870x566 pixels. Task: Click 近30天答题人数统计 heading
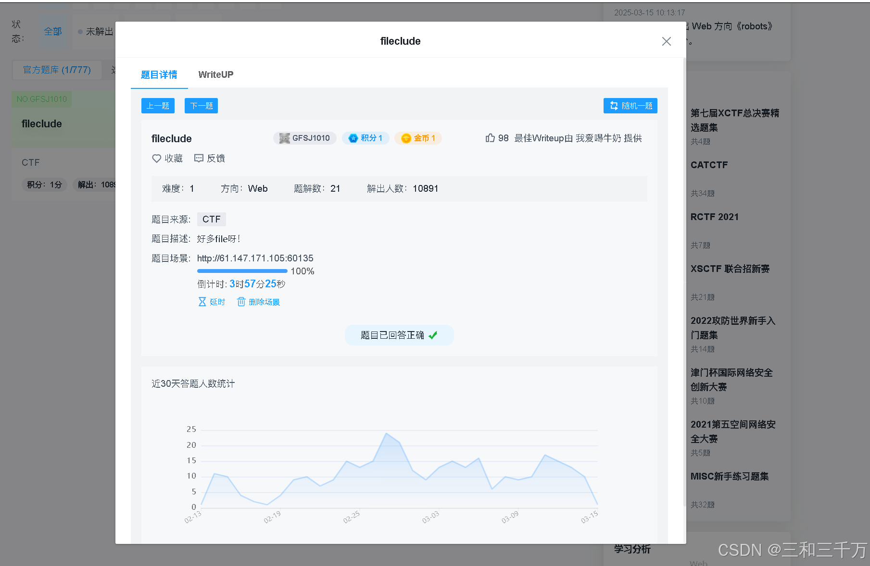click(193, 383)
